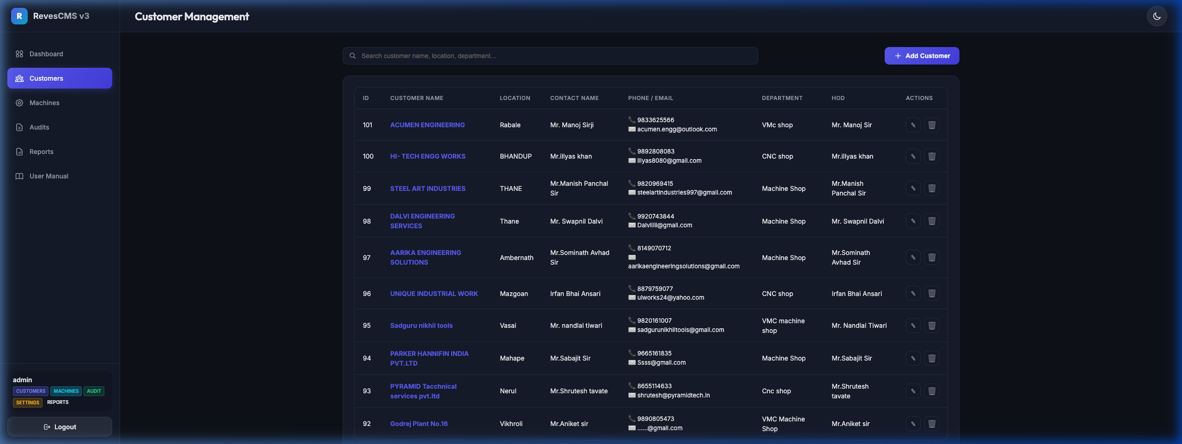Screen dimensions: 1182x444
Task: Open Sadguru nikhil tools link
Action: tap(421, 326)
